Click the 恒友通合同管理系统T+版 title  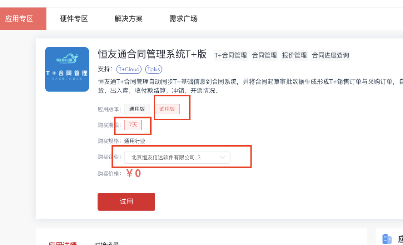click(x=152, y=54)
